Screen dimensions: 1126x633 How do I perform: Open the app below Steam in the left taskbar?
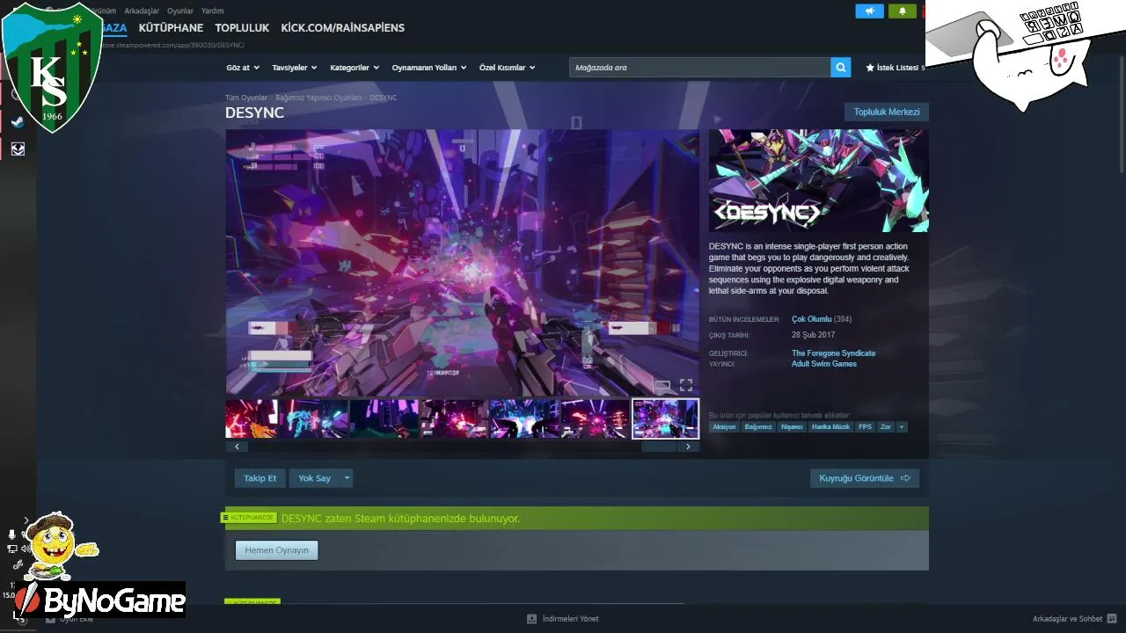(x=18, y=149)
